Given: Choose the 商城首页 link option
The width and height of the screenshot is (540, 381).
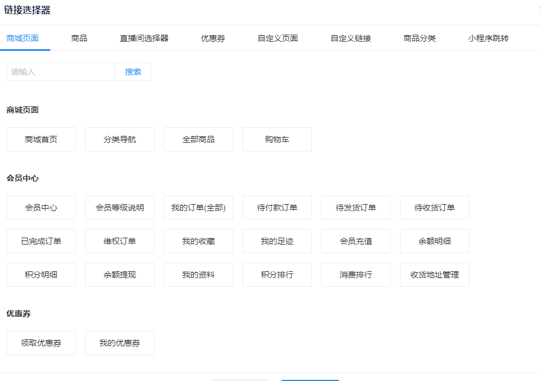Looking at the screenshot, I should pos(41,139).
